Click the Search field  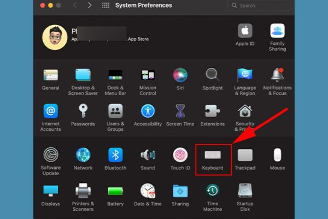[259, 5]
